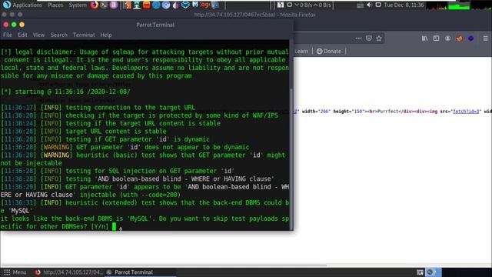This screenshot has width=492, height=277.
Task: Open the terminal Search menu
Action: click(58, 35)
